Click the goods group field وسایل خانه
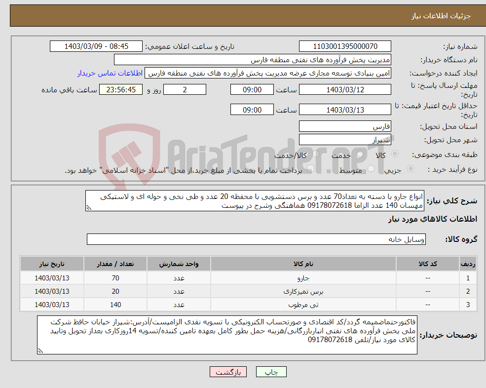Screen dimensions: 486x388 pyautogui.click(x=257, y=239)
